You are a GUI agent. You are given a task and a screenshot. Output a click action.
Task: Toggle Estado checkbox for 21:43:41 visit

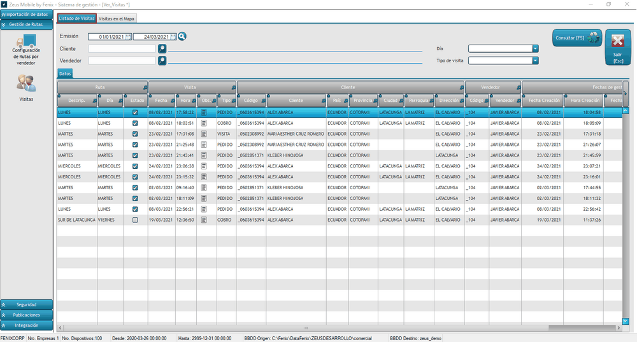coord(135,155)
